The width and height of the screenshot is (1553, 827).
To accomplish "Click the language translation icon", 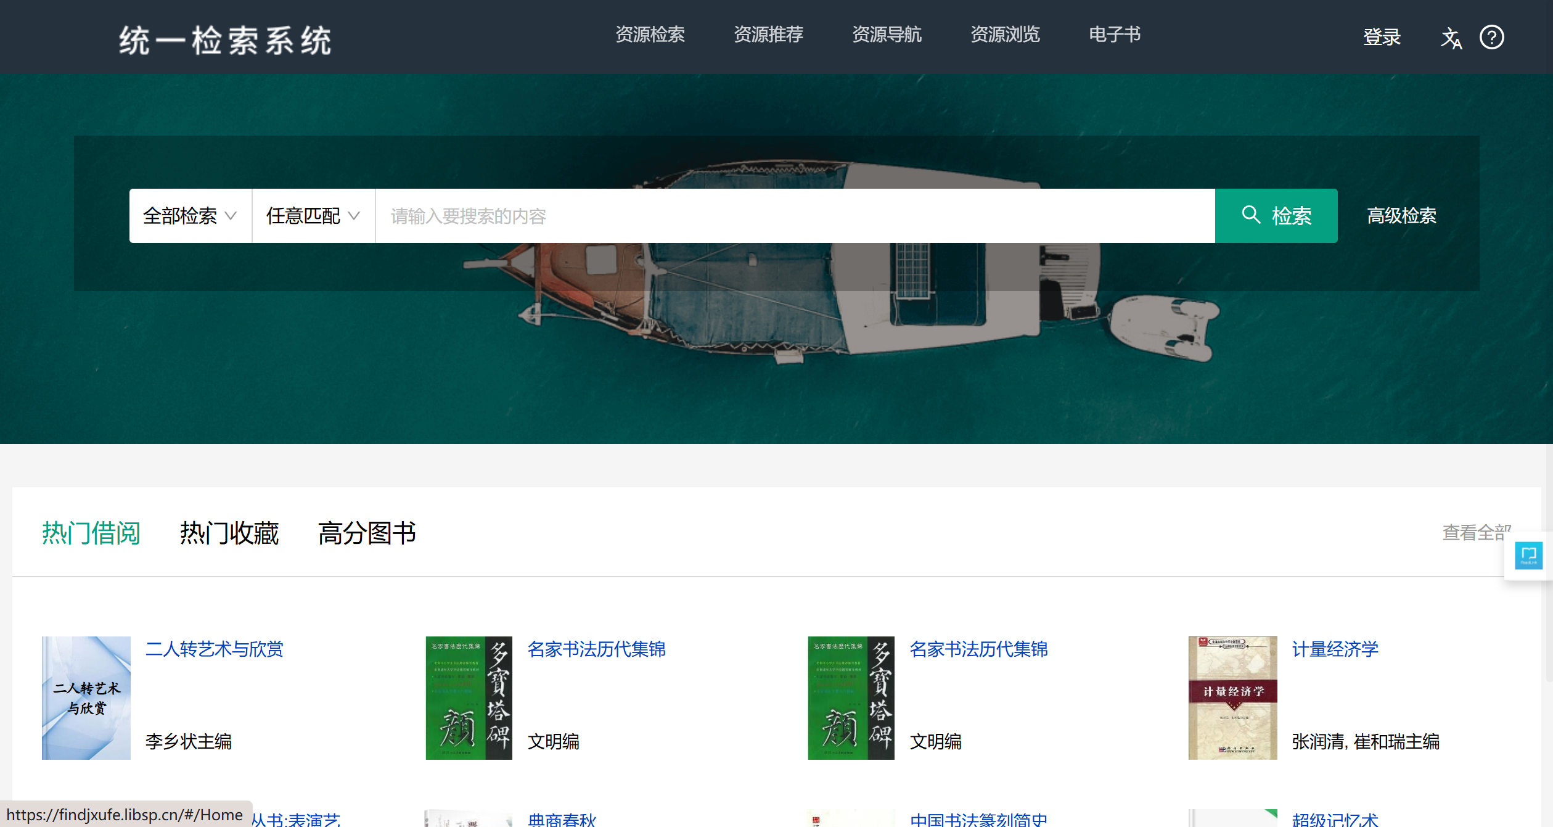I will (x=1451, y=38).
